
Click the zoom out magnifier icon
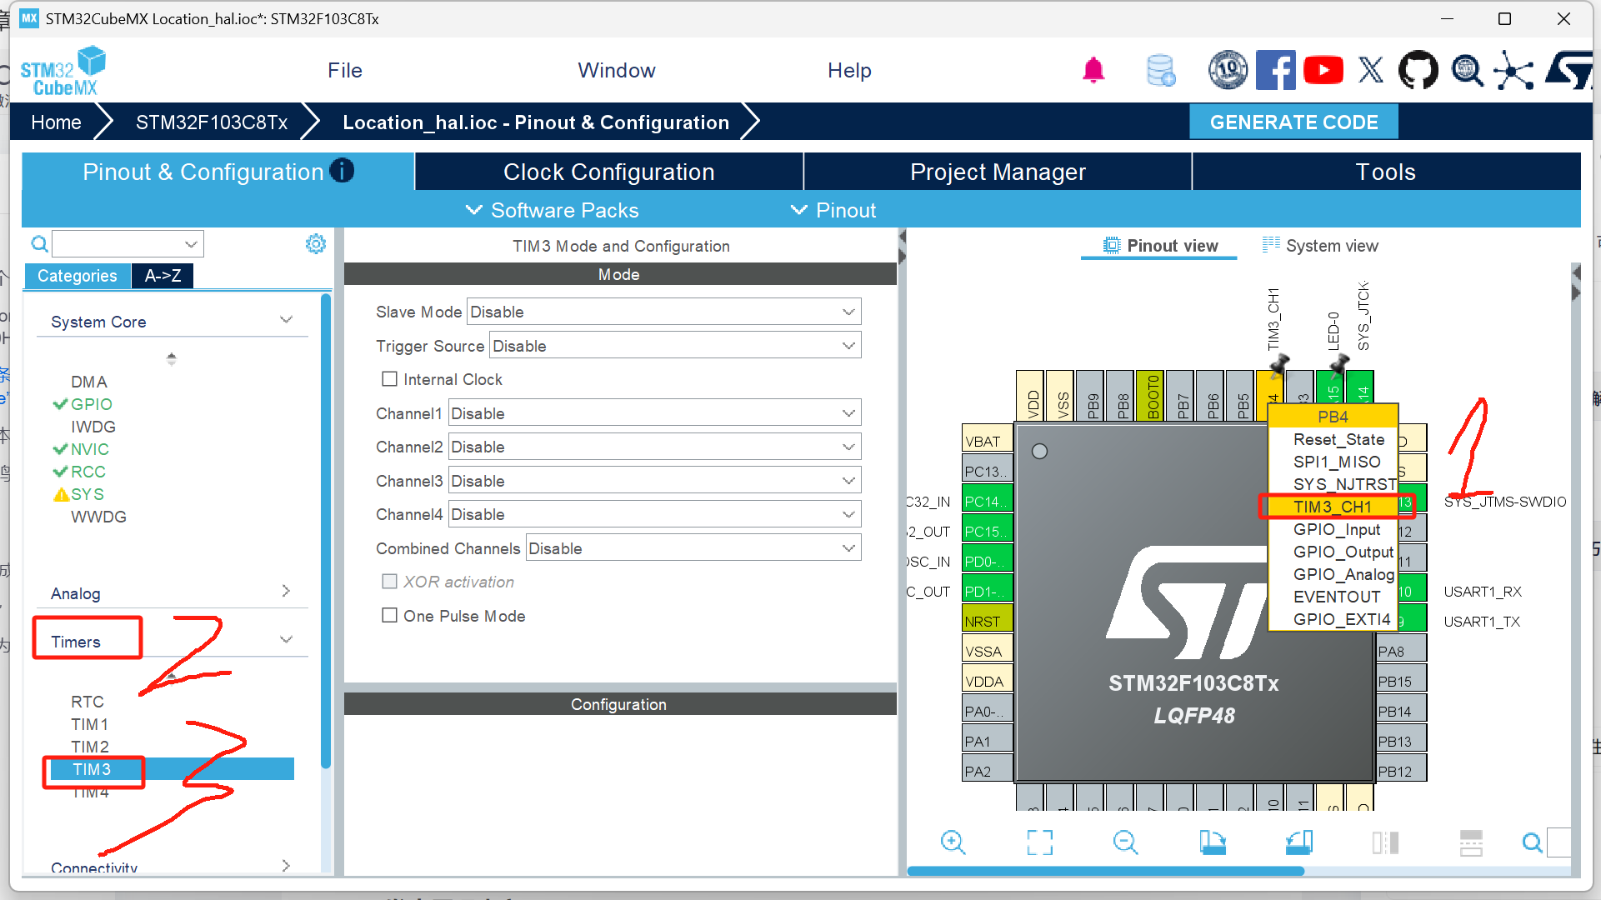pos(1125,842)
